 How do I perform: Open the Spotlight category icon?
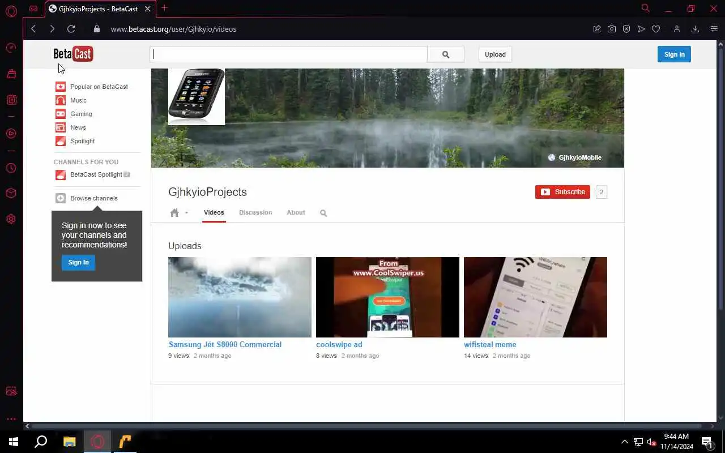coord(61,141)
